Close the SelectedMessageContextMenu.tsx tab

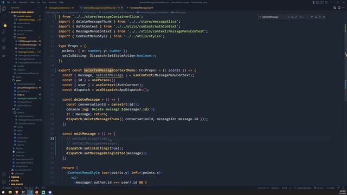click(122, 8)
